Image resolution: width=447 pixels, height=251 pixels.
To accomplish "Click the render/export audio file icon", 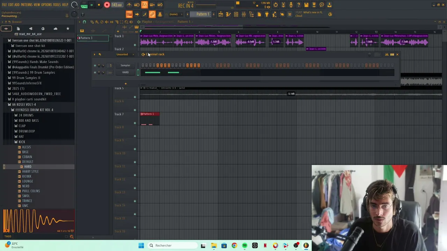I will pos(314,5).
